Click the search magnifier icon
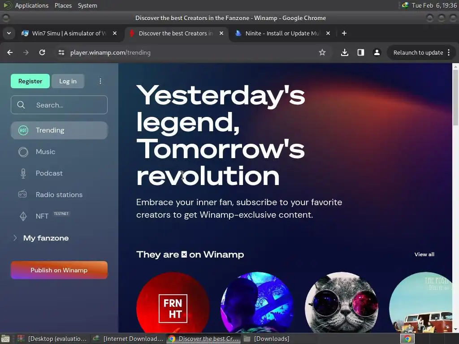This screenshot has width=459, height=344. [21, 105]
